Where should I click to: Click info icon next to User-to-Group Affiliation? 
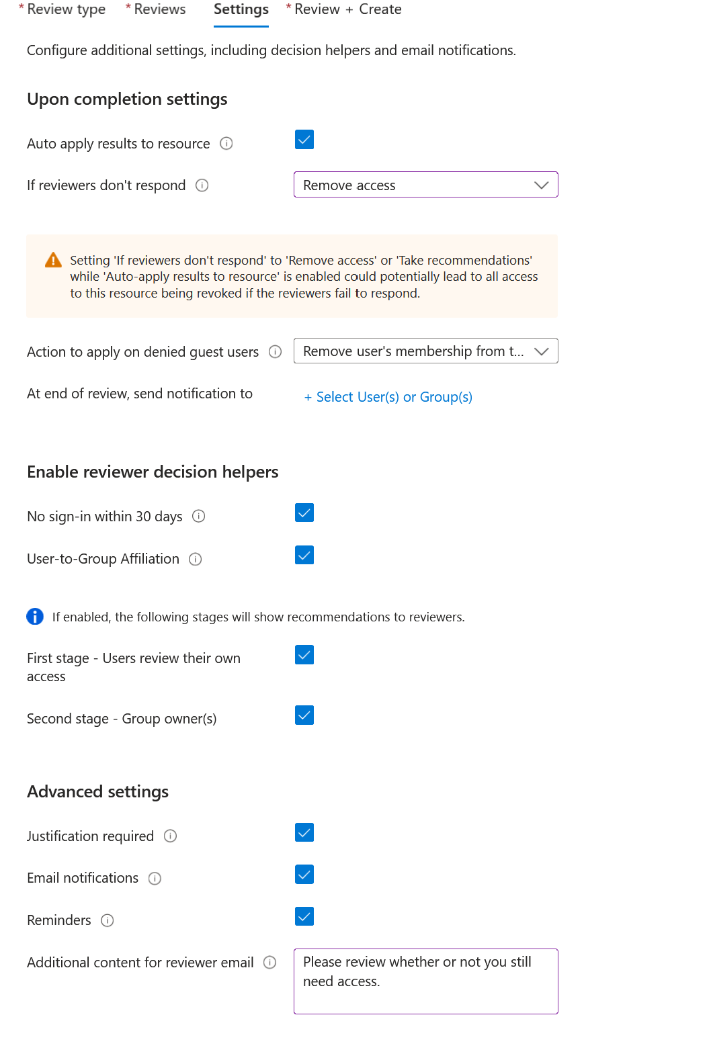(x=196, y=559)
